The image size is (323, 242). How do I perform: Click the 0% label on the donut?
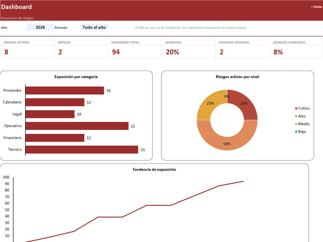(x=227, y=96)
